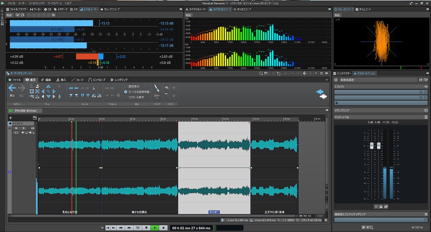431x232 pixels.
Task: Select the 固定表示 playback option
Action: [x=131, y=86]
